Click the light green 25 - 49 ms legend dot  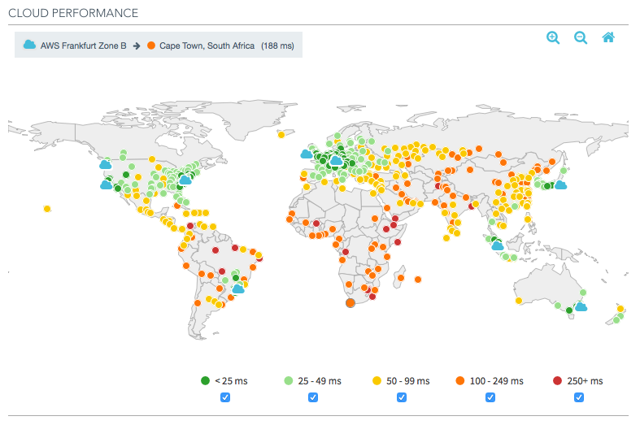(289, 380)
